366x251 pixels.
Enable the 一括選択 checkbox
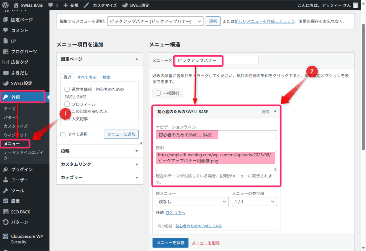click(158, 94)
